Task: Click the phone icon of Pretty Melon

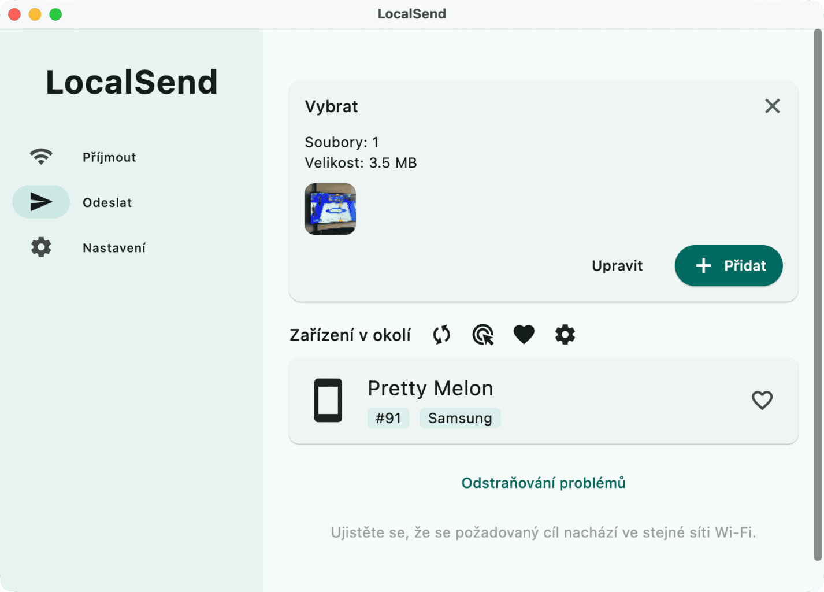Action: click(x=328, y=400)
